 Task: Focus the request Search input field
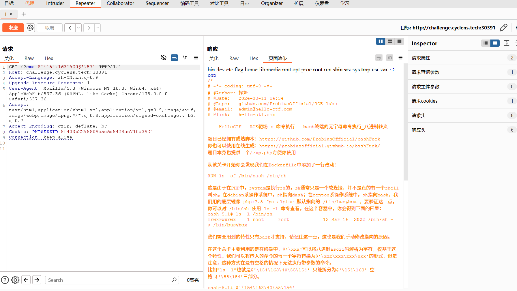click(112, 280)
